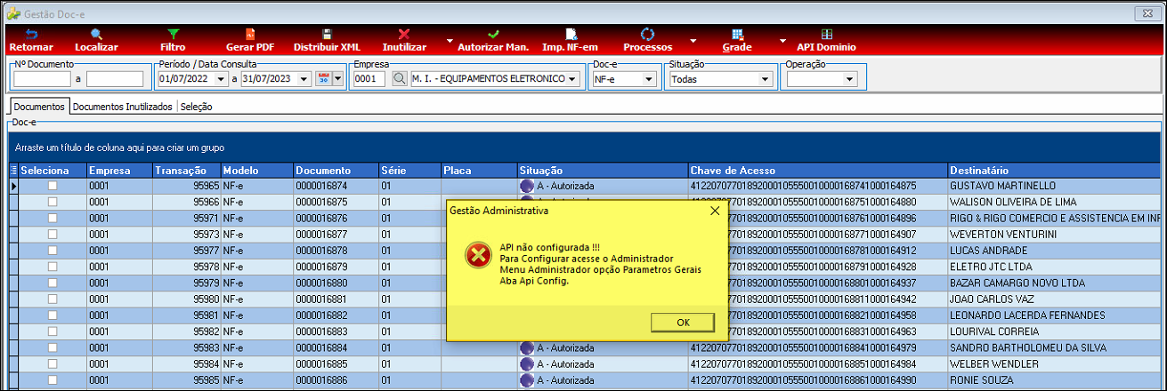Viewport: 1167px width, 391px height.
Task: Open the calendar icon's dropdown arrow
Action: point(337,79)
